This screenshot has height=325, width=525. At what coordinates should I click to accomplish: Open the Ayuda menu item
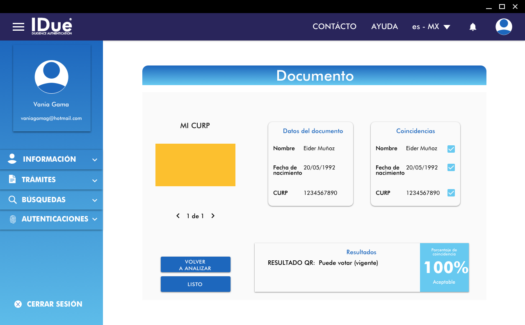[x=384, y=27]
